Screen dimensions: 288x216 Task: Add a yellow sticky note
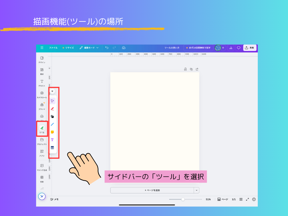click(x=52, y=132)
